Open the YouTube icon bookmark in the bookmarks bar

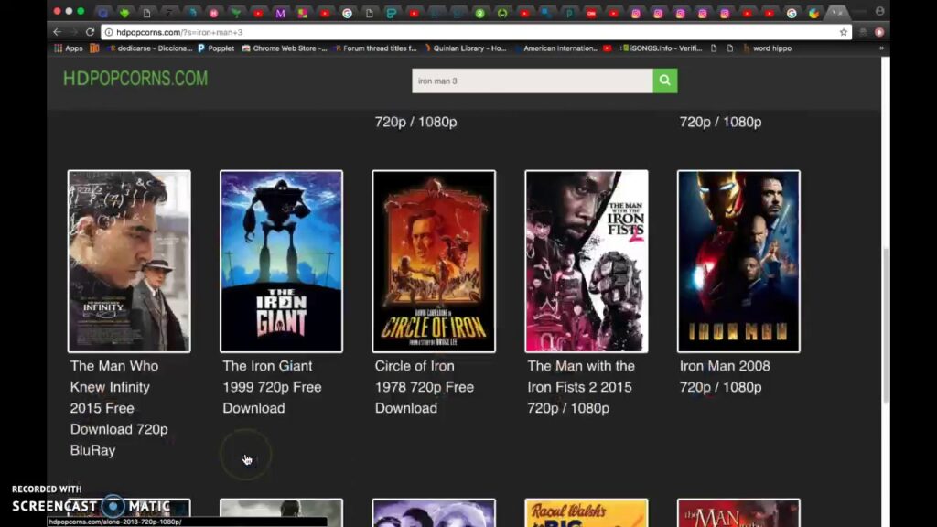click(608, 48)
